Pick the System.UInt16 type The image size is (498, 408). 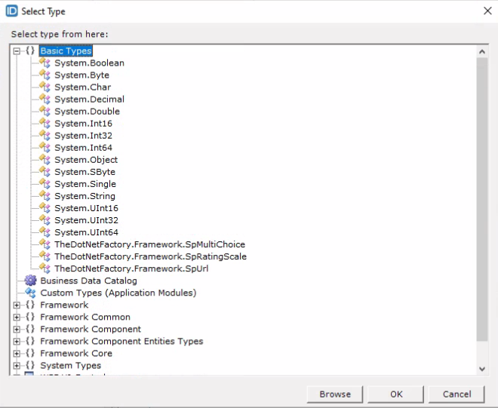click(x=86, y=208)
